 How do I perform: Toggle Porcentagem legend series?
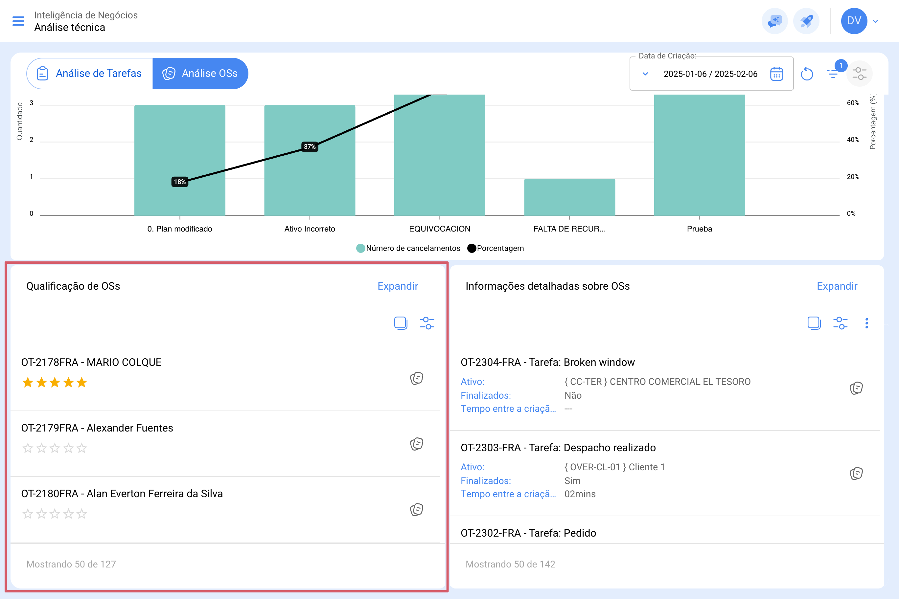(x=496, y=248)
